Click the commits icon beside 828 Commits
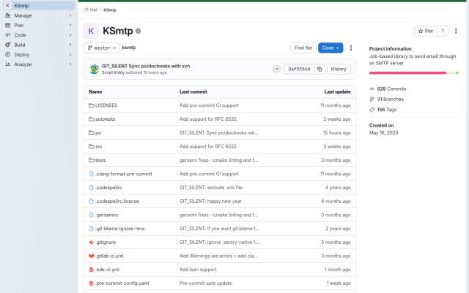Screen dimensions: 469x293 click(x=372, y=89)
